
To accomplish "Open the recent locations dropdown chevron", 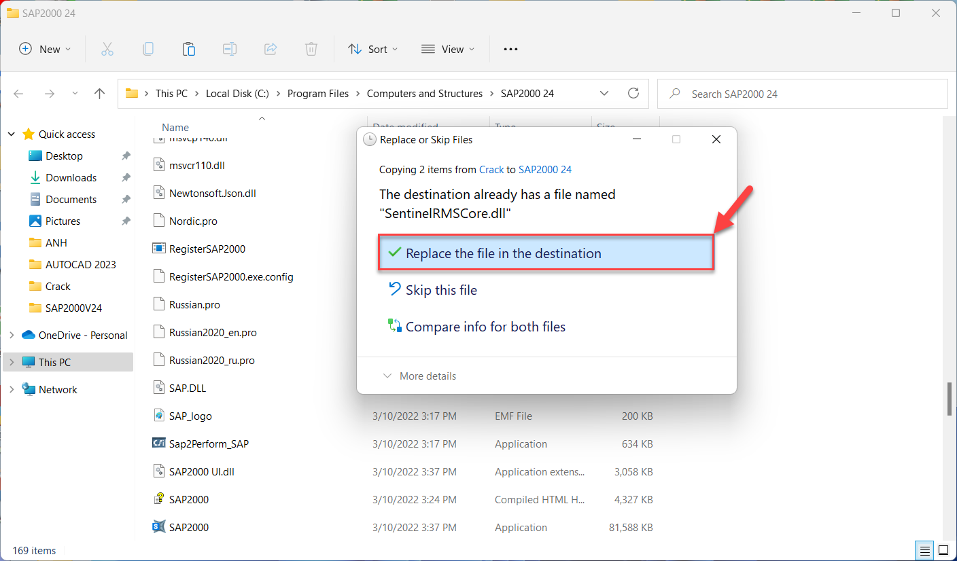I will coord(75,94).
